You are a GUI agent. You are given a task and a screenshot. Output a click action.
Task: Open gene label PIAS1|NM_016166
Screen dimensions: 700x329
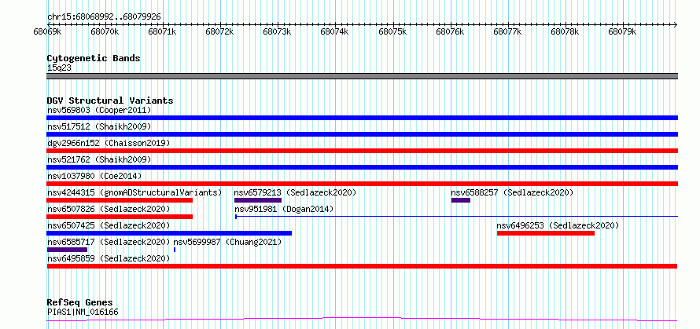coord(83,312)
